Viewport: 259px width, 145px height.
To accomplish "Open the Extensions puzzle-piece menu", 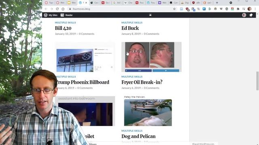I will tap(238, 9).
